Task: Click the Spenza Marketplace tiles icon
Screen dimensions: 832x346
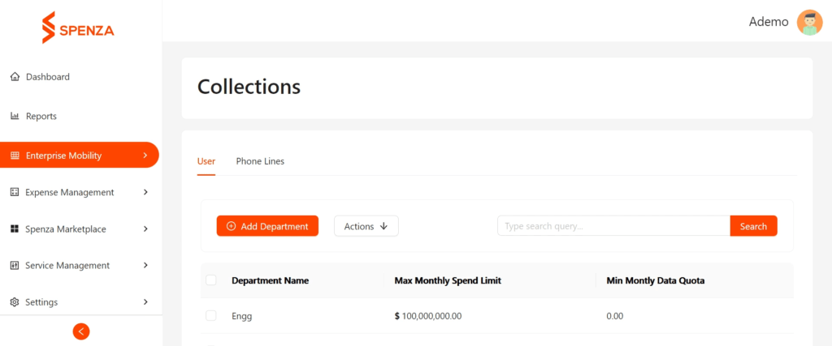Action: click(15, 229)
